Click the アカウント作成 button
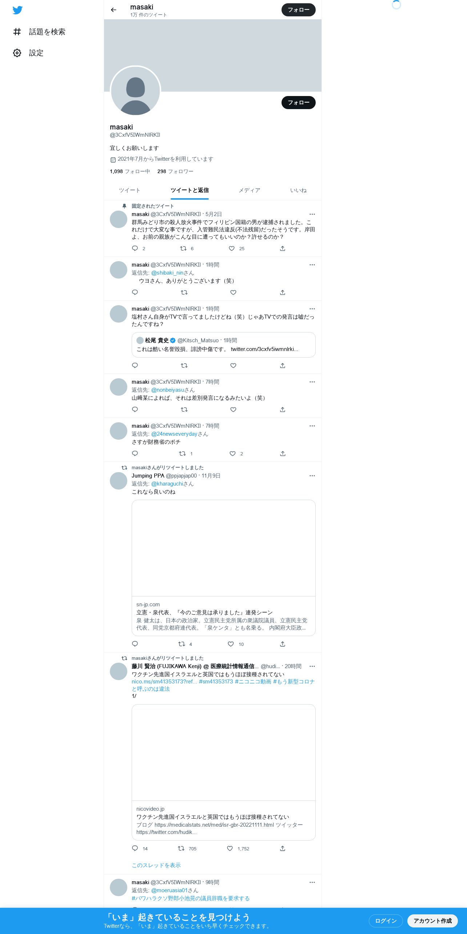Viewport: 467px width, 934px height. pos(432,921)
